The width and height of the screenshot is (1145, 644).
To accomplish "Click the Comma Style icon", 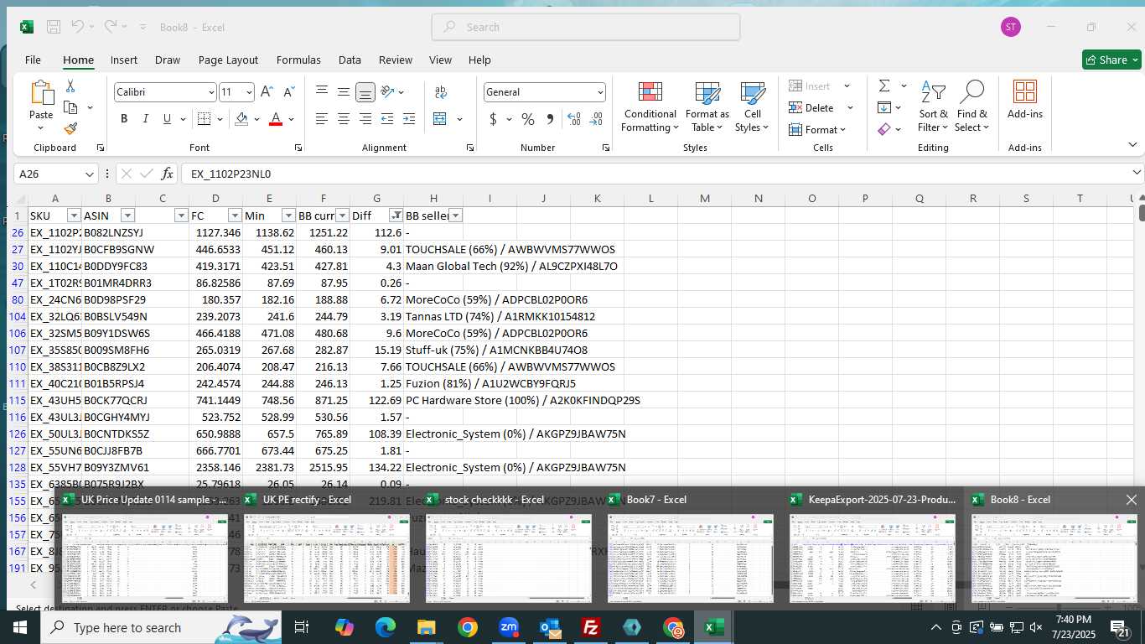I will pos(550,119).
